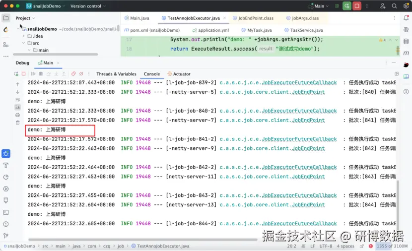The width and height of the screenshot is (412, 251).
Task: Open the Maven tool window
Action: pyautogui.click(x=406, y=53)
